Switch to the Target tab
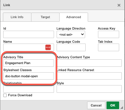The height and width of the screenshot is (110, 125). tap(45, 17)
